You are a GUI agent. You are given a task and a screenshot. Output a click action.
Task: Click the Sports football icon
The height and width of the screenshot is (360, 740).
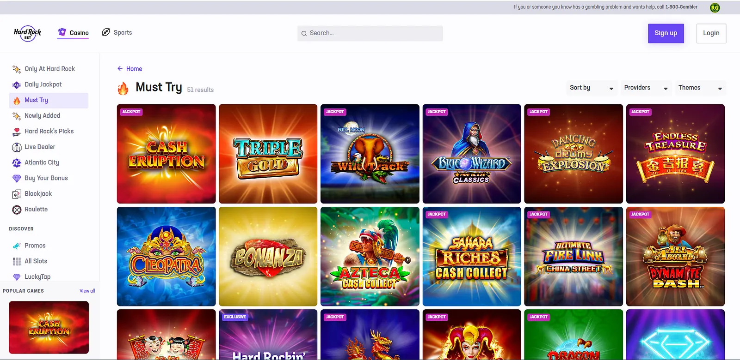106,32
